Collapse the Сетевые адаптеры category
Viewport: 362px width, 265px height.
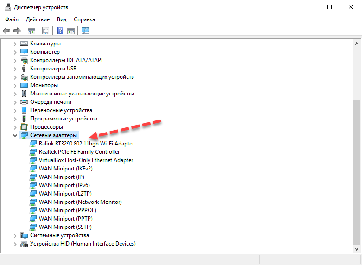[15, 135]
